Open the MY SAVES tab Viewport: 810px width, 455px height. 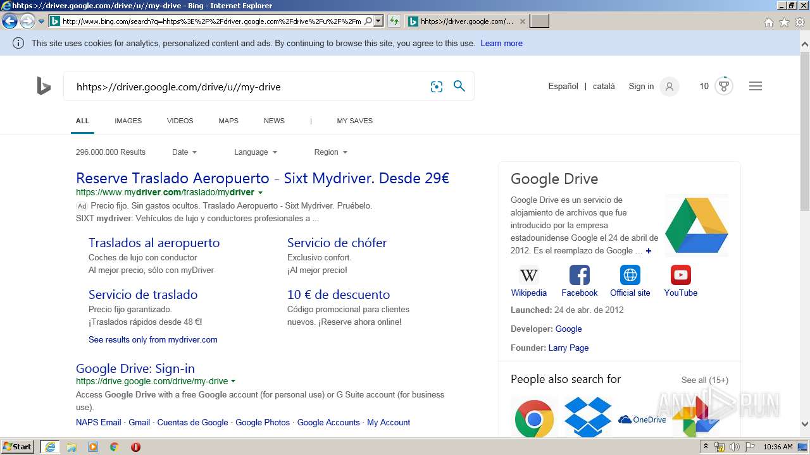coord(354,121)
